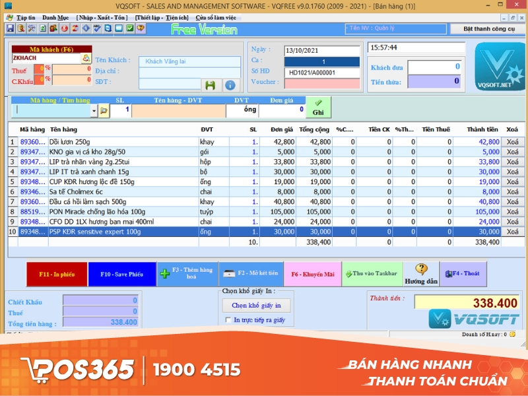Click F10 - Save Phiếu button
This screenshot has height=396, width=528.
[x=122, y=274]
